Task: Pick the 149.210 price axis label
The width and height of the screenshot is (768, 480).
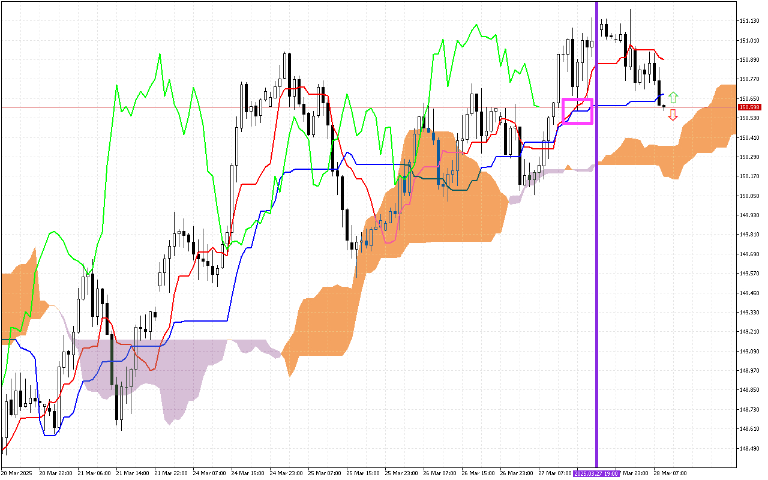Action: pyautogui.click(x=750, y=332)
